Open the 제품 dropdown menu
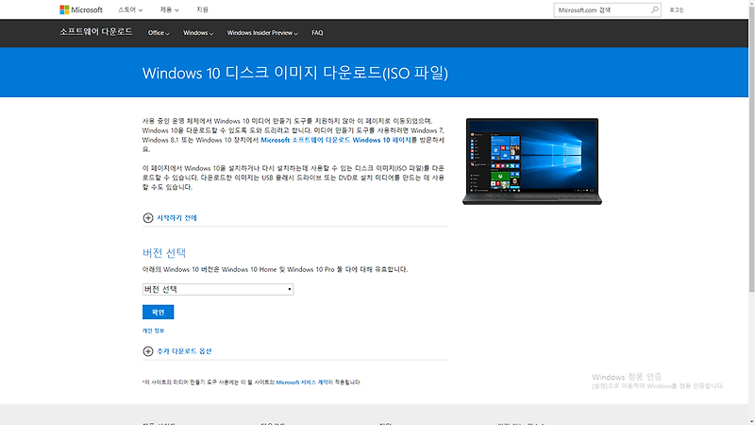Image resolution: width=755 pixels, height=425 pixels. click(x=169, y=9)
